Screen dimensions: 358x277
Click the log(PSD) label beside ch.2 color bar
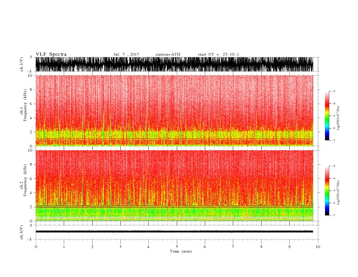338,193
